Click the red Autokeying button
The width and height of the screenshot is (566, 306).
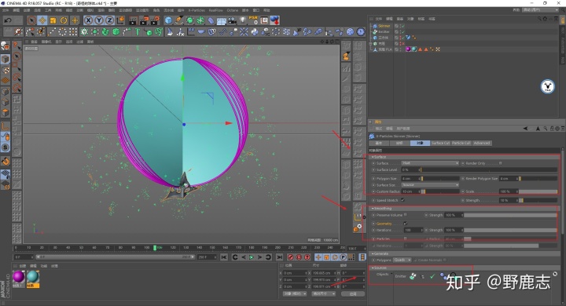299,257
